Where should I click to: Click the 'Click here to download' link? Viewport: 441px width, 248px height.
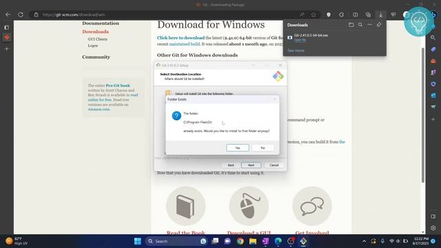[x=181, y=38]
